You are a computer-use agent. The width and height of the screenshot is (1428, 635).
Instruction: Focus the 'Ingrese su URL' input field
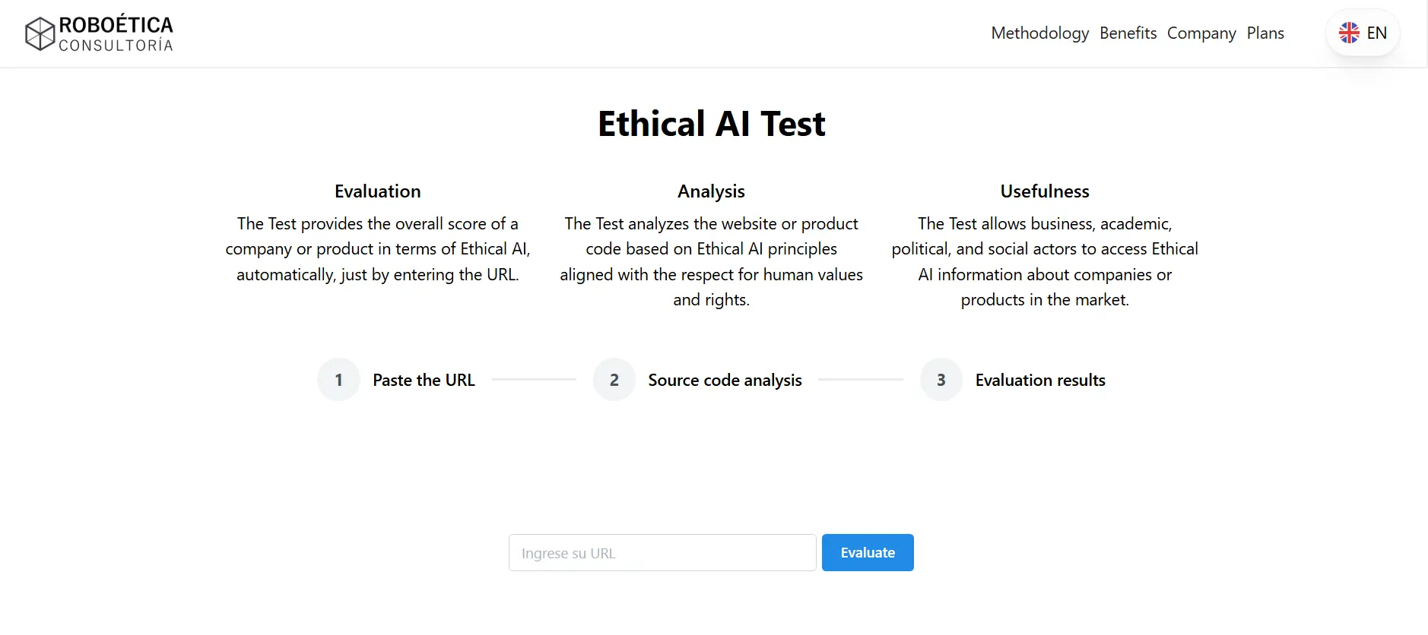coord(662,553)
